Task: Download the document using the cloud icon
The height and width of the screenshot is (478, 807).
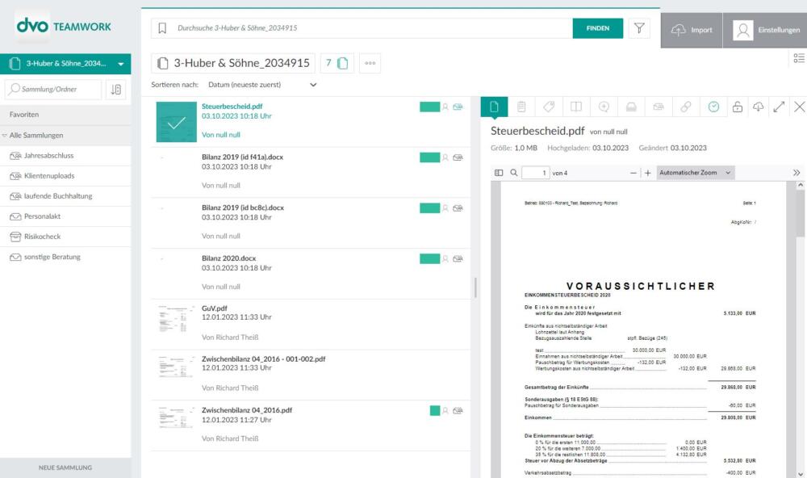Action: click(x=758, y=107)
